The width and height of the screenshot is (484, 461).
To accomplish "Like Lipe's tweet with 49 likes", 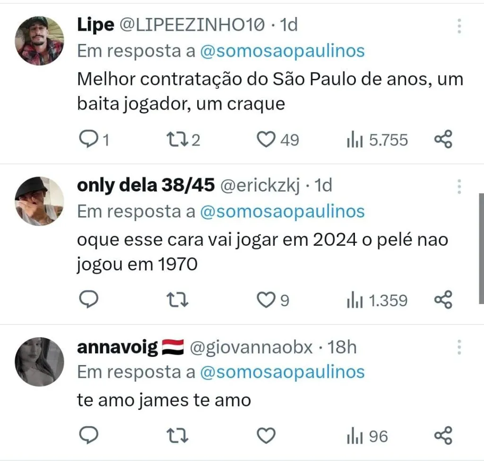I will point(266,139).
